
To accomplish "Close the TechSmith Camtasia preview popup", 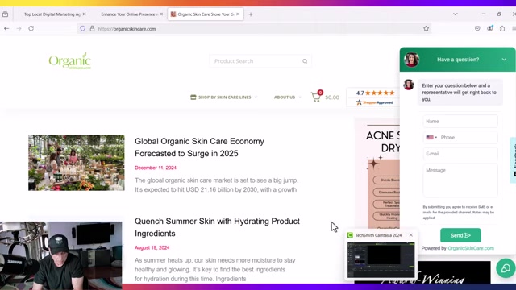I will coord(411,235).
